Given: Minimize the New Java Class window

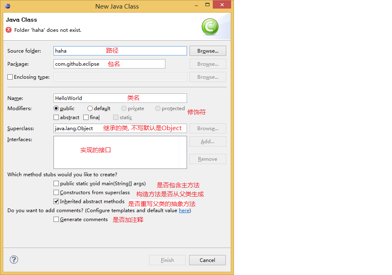Looking at the screenshot, I should tap(196, 5).
